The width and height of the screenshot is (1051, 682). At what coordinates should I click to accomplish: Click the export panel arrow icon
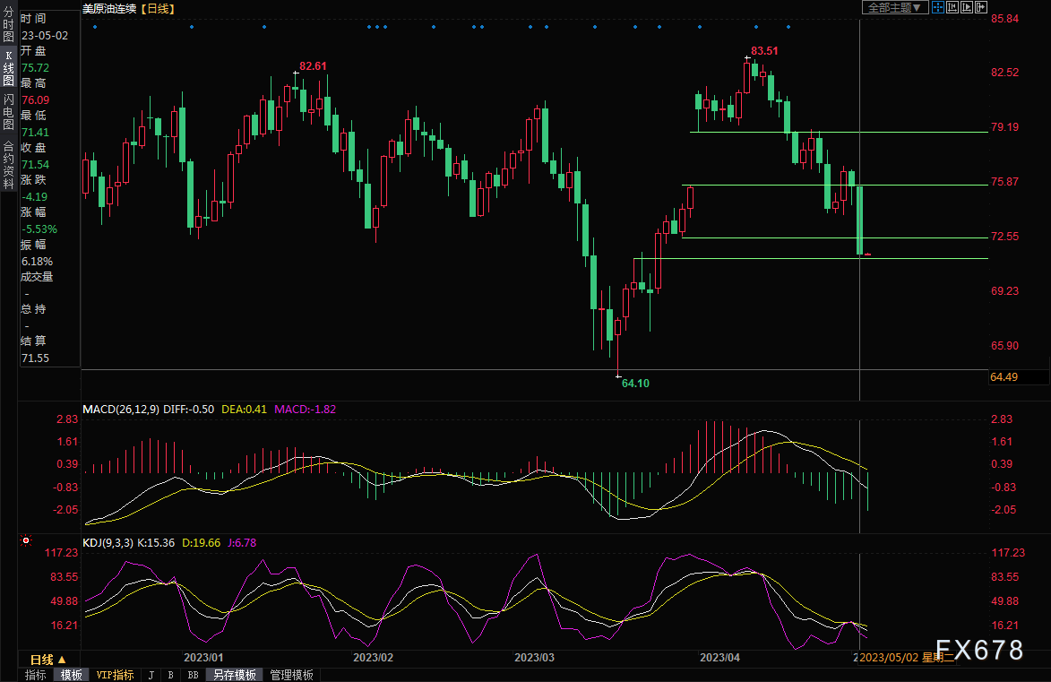tap(980, 7)
